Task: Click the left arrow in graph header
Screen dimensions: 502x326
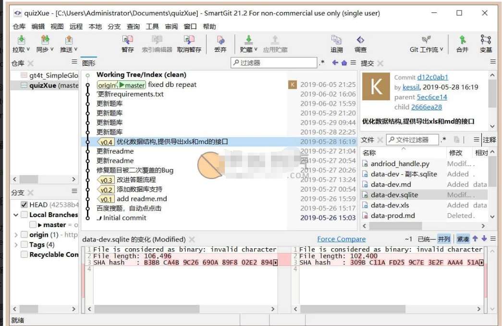Action: pos(335,62)
